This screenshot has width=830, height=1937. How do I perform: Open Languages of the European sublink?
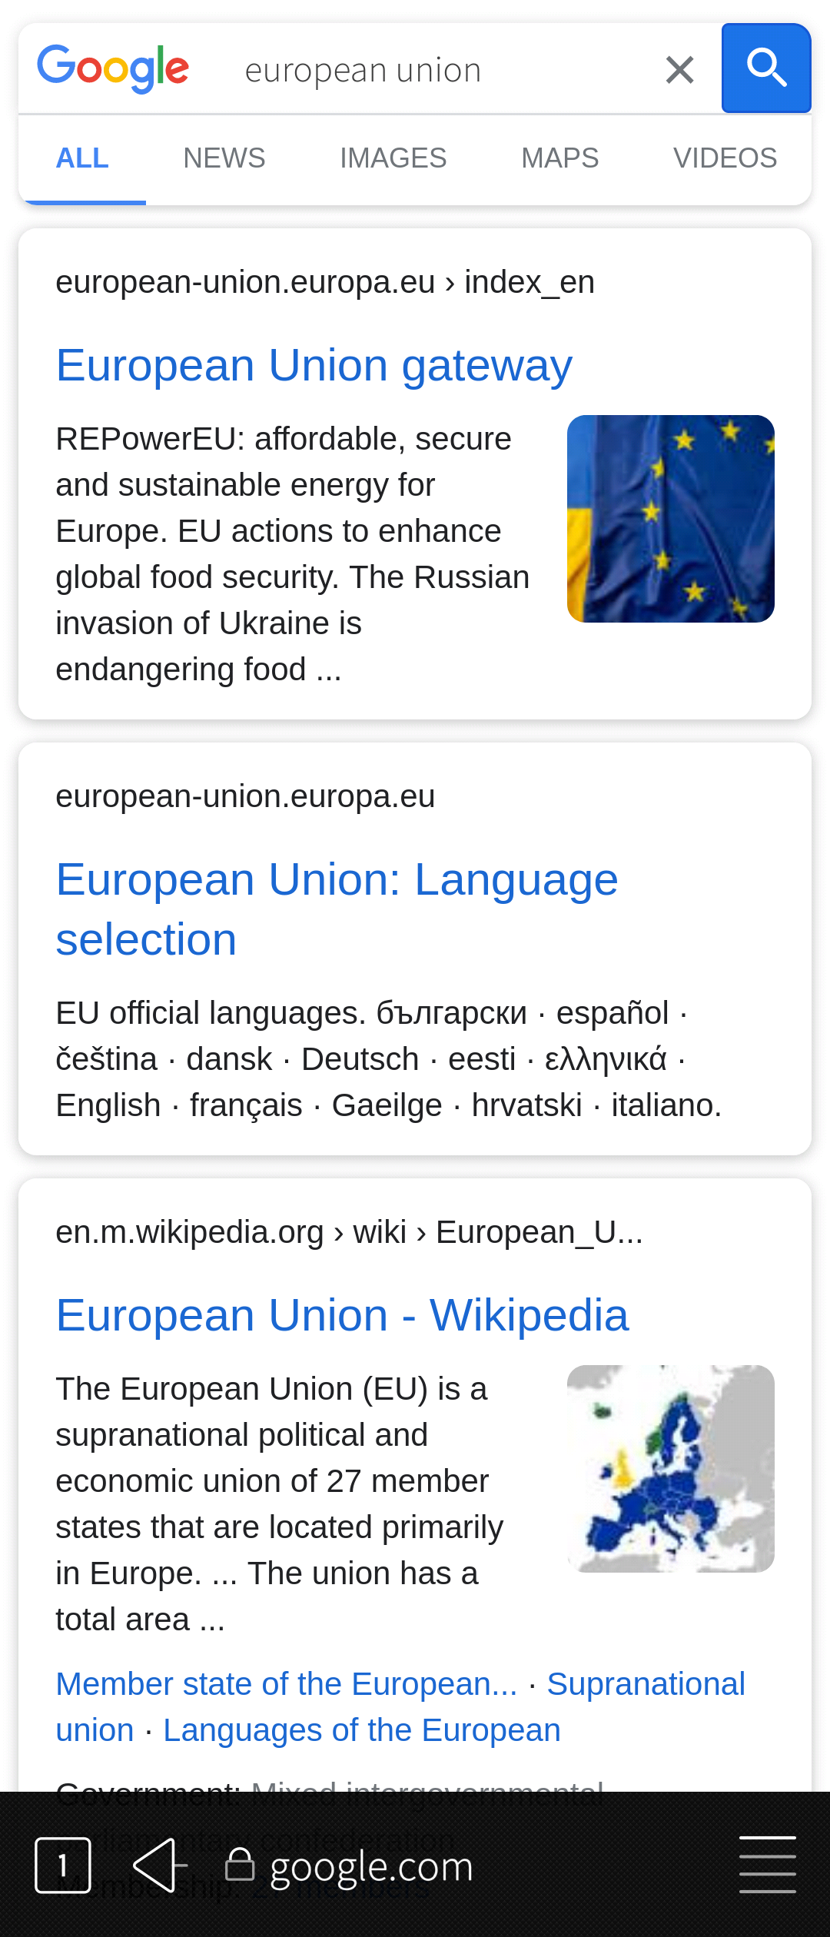coord(361,1730)
